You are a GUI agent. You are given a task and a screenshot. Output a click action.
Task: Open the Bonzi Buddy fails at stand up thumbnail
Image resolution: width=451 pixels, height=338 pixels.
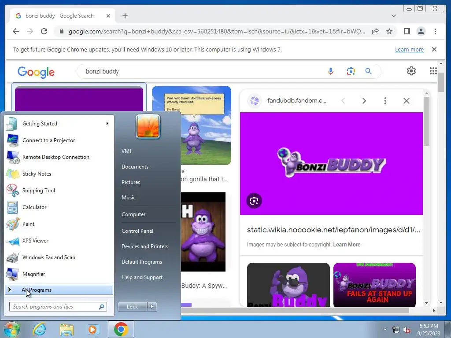click(374, 285)
